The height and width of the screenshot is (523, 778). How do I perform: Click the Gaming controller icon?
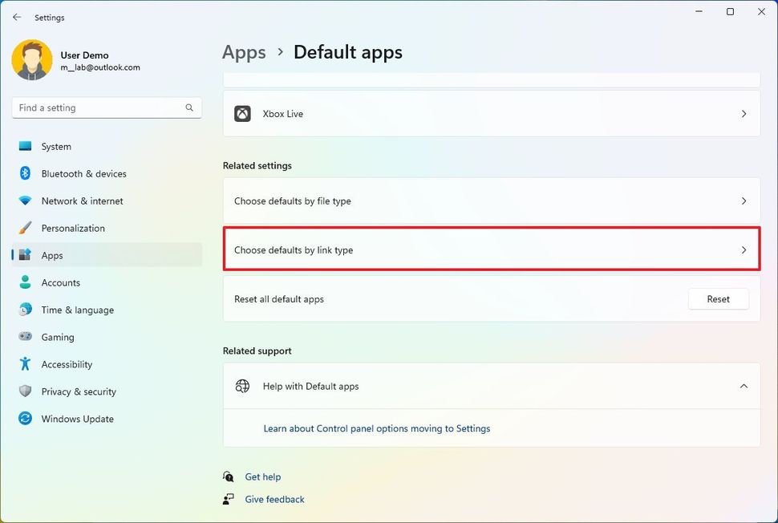[x=28, y=337]
